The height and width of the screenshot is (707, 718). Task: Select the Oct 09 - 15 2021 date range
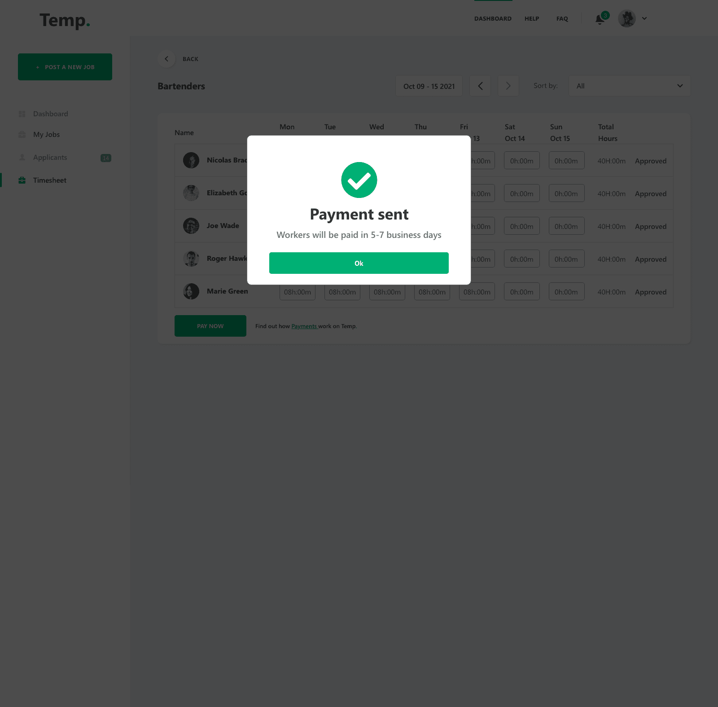coord(429,86)
